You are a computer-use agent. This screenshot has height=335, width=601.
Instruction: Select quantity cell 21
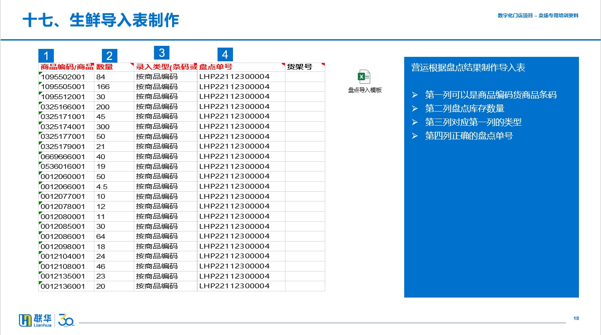point(114,146)
